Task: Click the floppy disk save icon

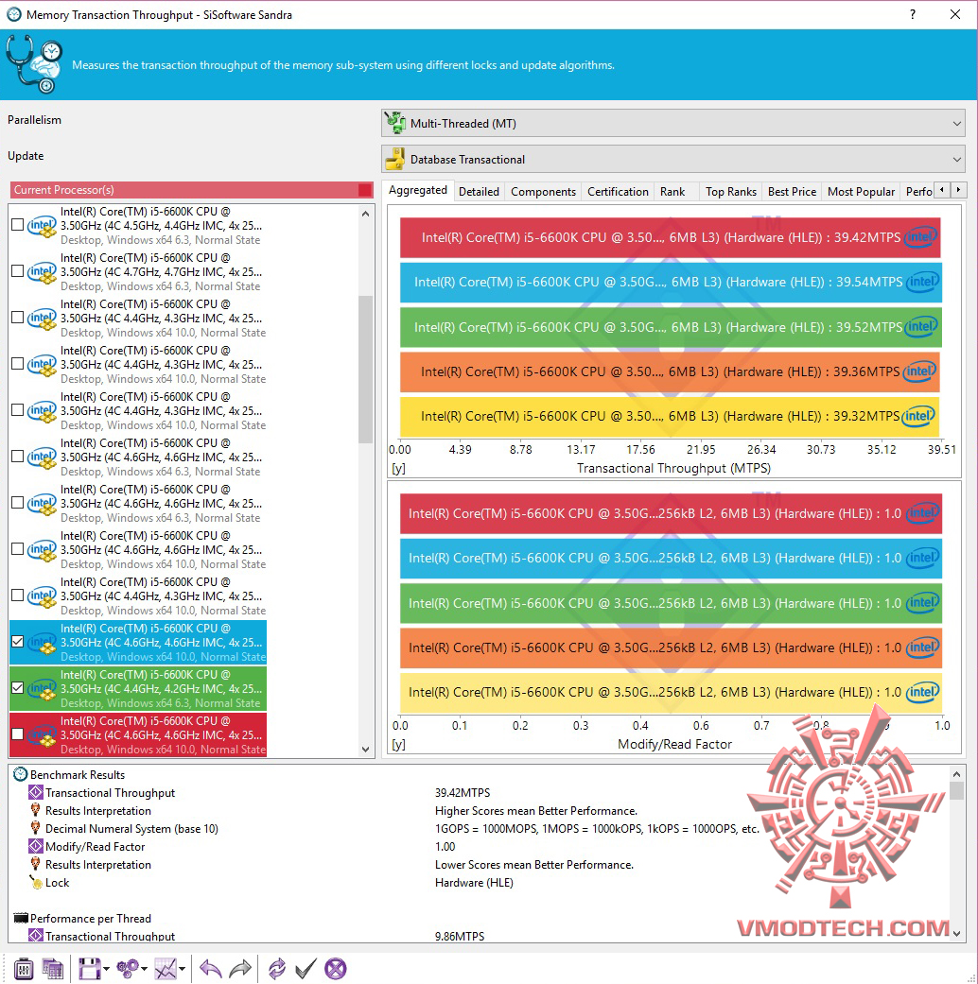Action: click(89, 969)
